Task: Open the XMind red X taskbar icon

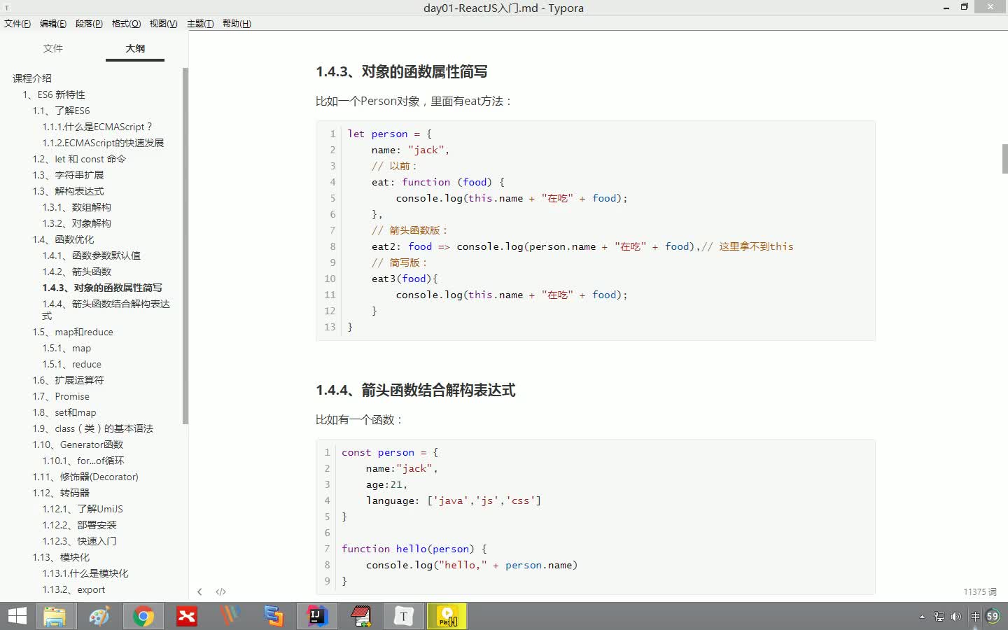Action: [x=187, y=616]
